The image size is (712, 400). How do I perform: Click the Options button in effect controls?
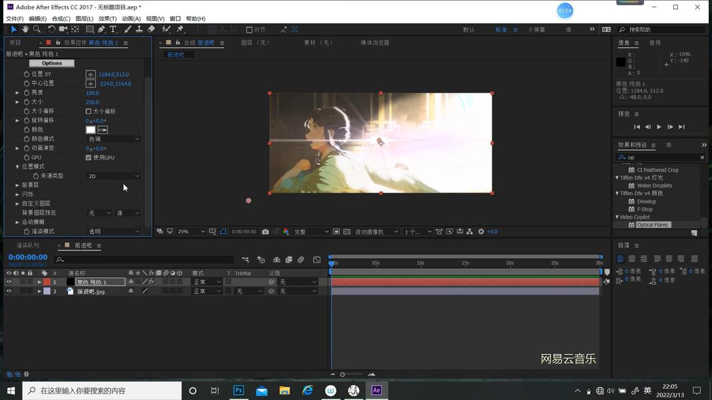[52, 63]
